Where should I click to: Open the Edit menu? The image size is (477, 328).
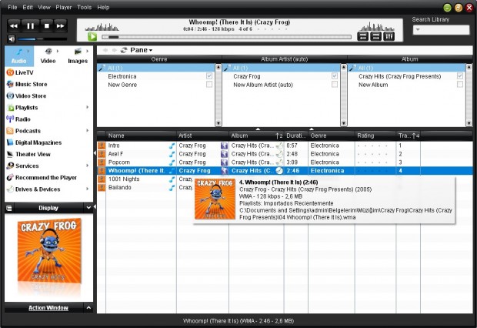pyautogui.click(x=28, y=7)
